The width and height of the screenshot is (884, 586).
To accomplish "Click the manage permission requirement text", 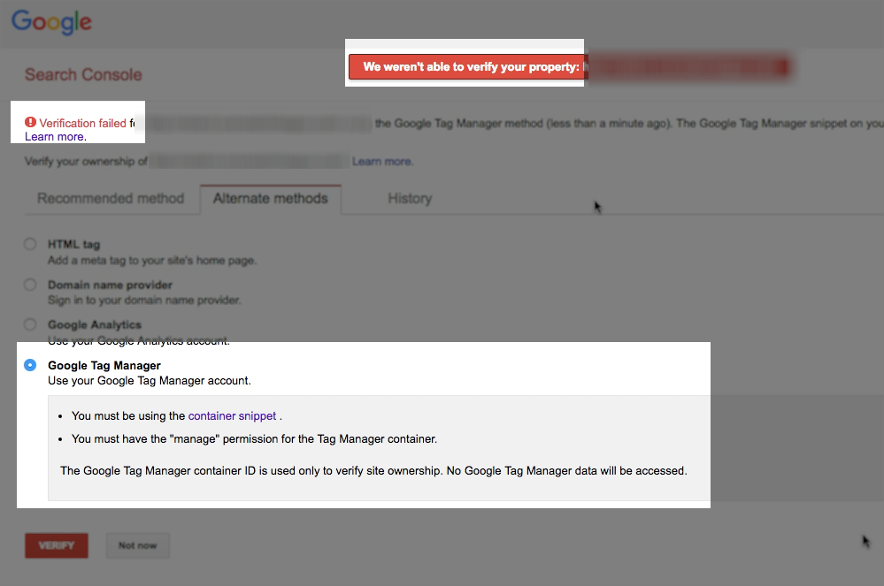I will click(254, 438).
